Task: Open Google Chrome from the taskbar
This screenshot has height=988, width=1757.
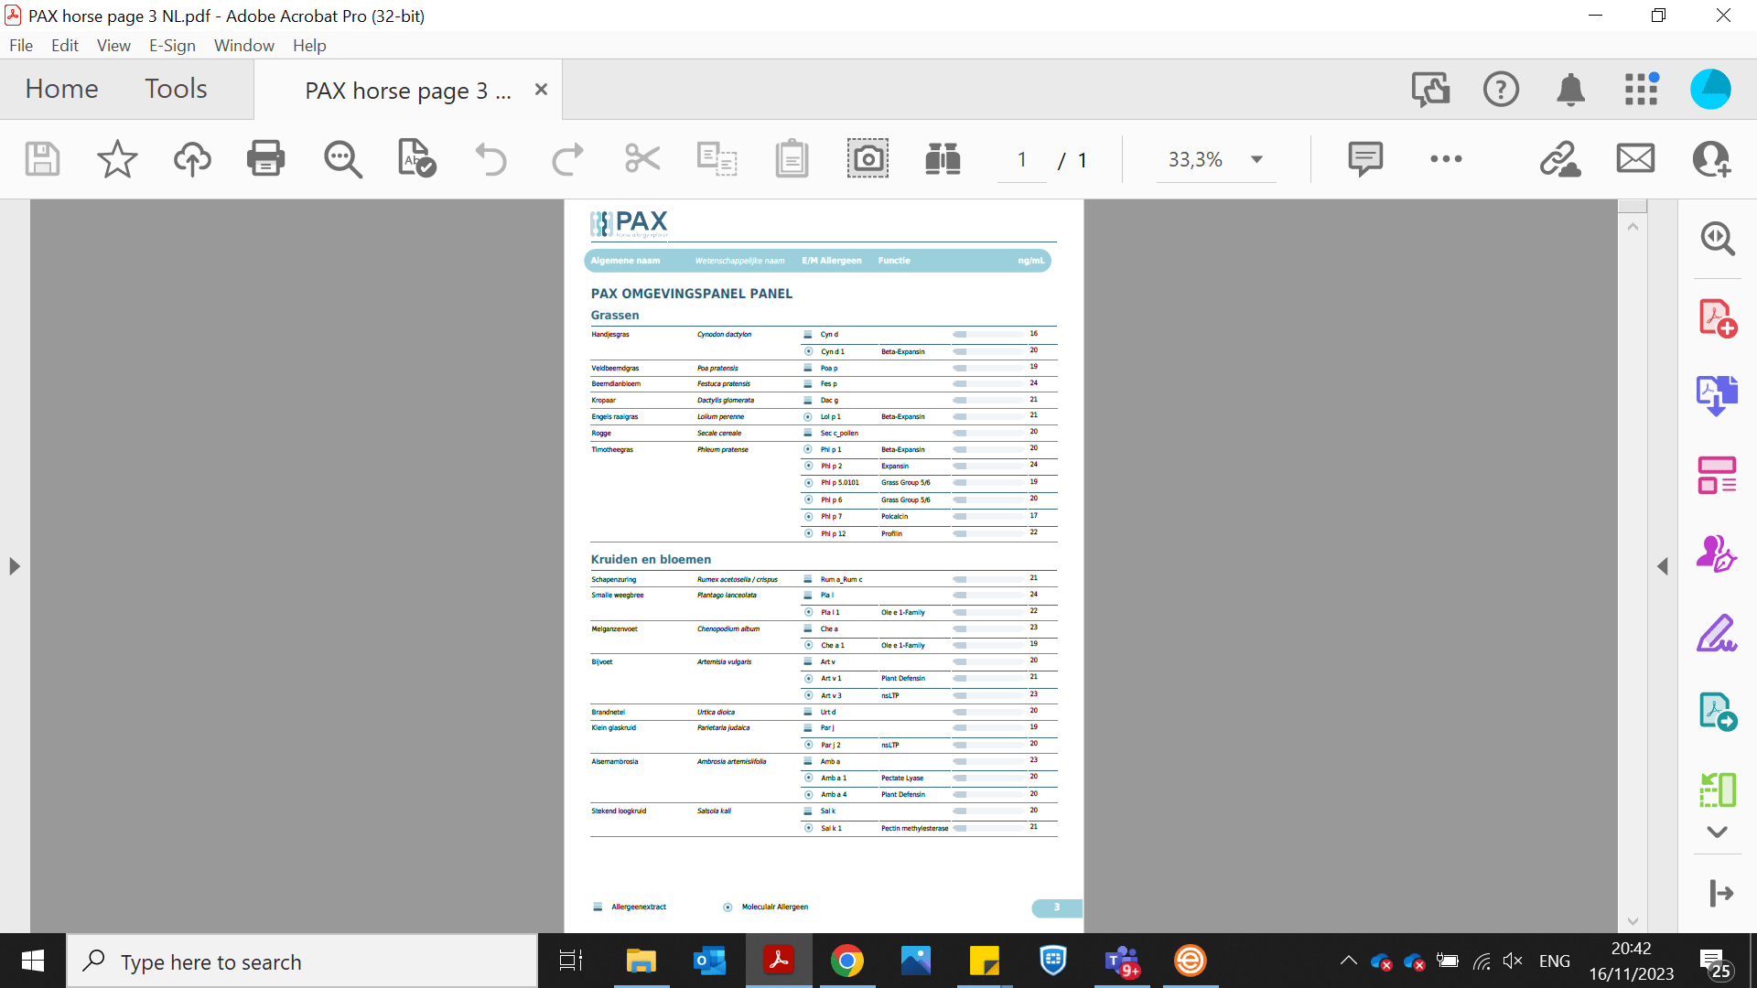Action: click(x=846, y=961)
